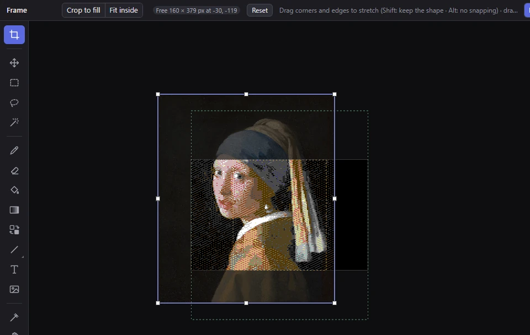Click the top-left crop corner handle
530x335 pixels.
(158, 94)
